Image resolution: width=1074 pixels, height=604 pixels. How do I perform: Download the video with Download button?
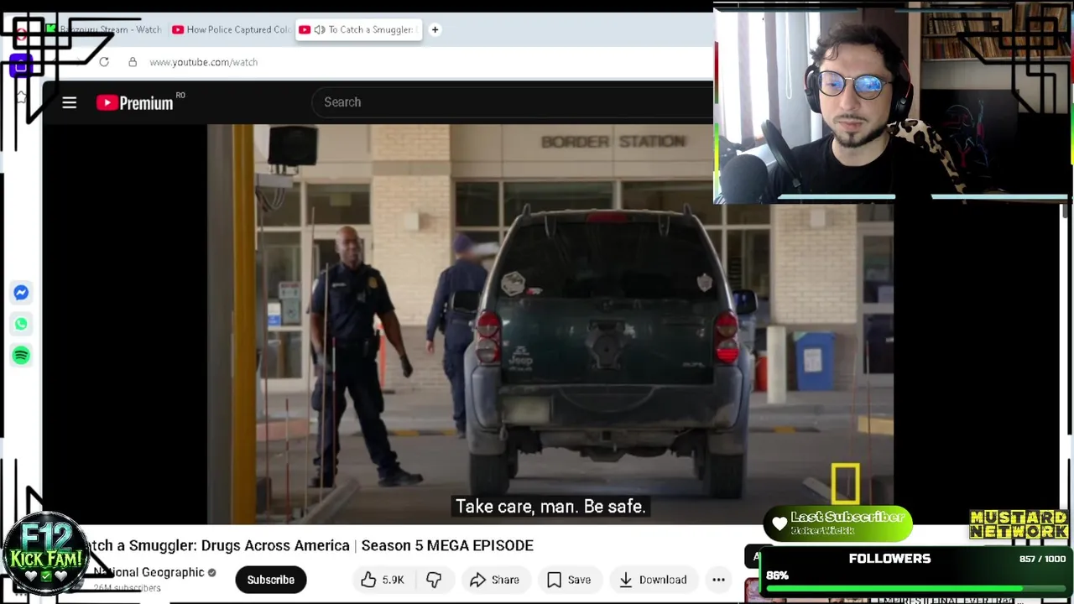click(653, 580)
